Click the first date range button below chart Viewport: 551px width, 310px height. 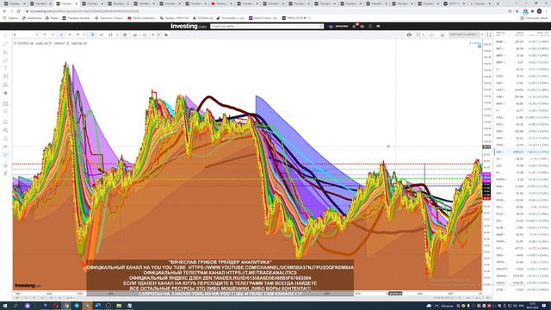point(17,298)
